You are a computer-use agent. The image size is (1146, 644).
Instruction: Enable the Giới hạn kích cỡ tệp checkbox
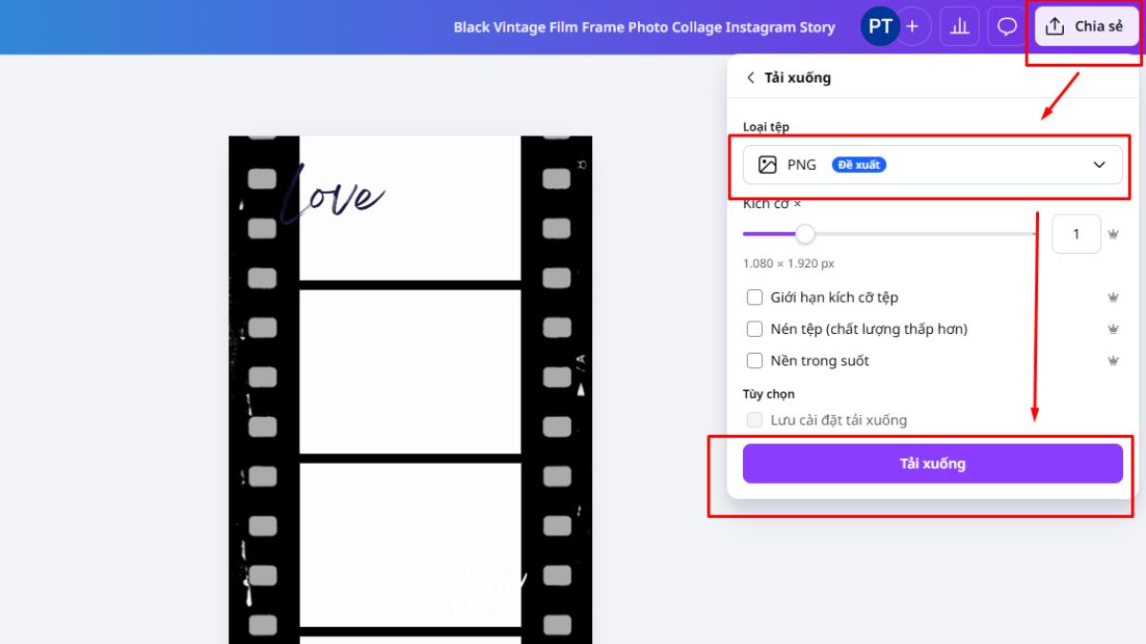click(753, 297)
